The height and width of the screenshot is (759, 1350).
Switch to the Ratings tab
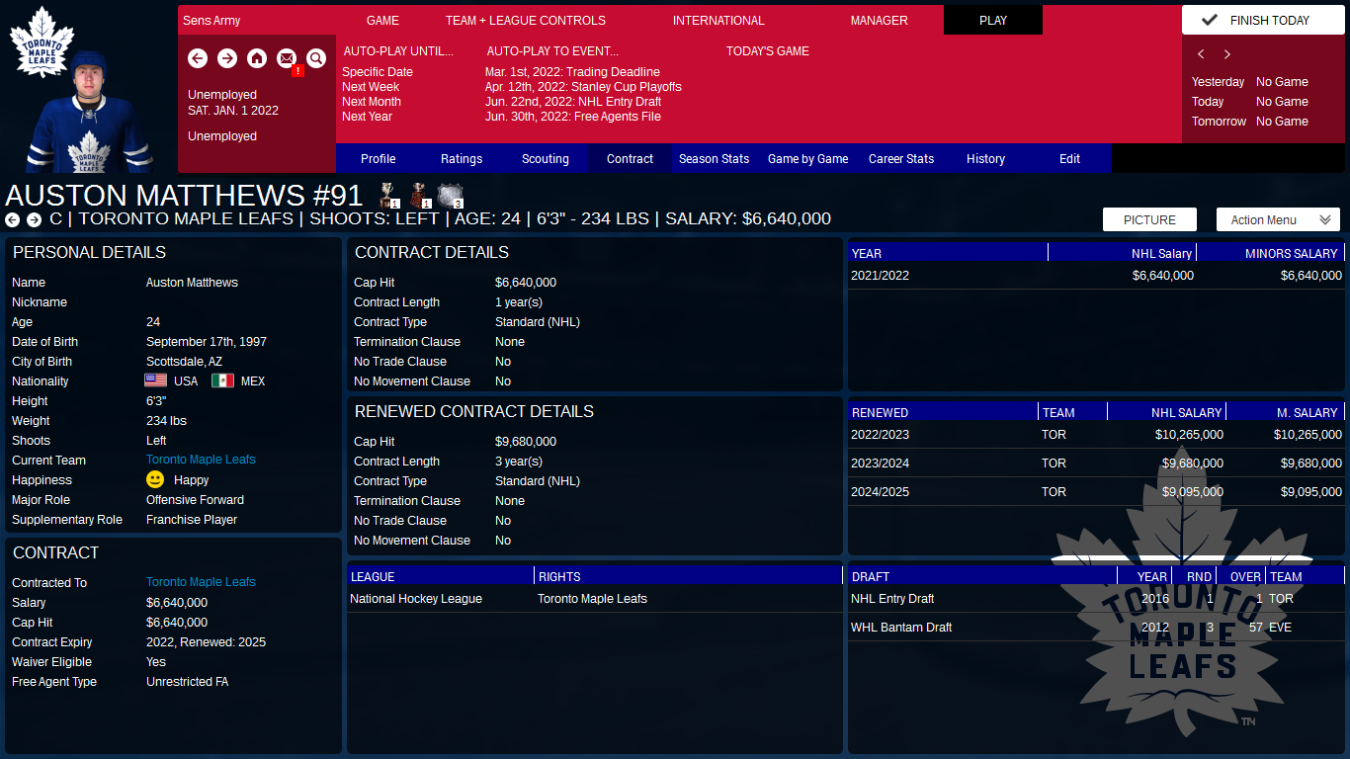tap(462, 158)
